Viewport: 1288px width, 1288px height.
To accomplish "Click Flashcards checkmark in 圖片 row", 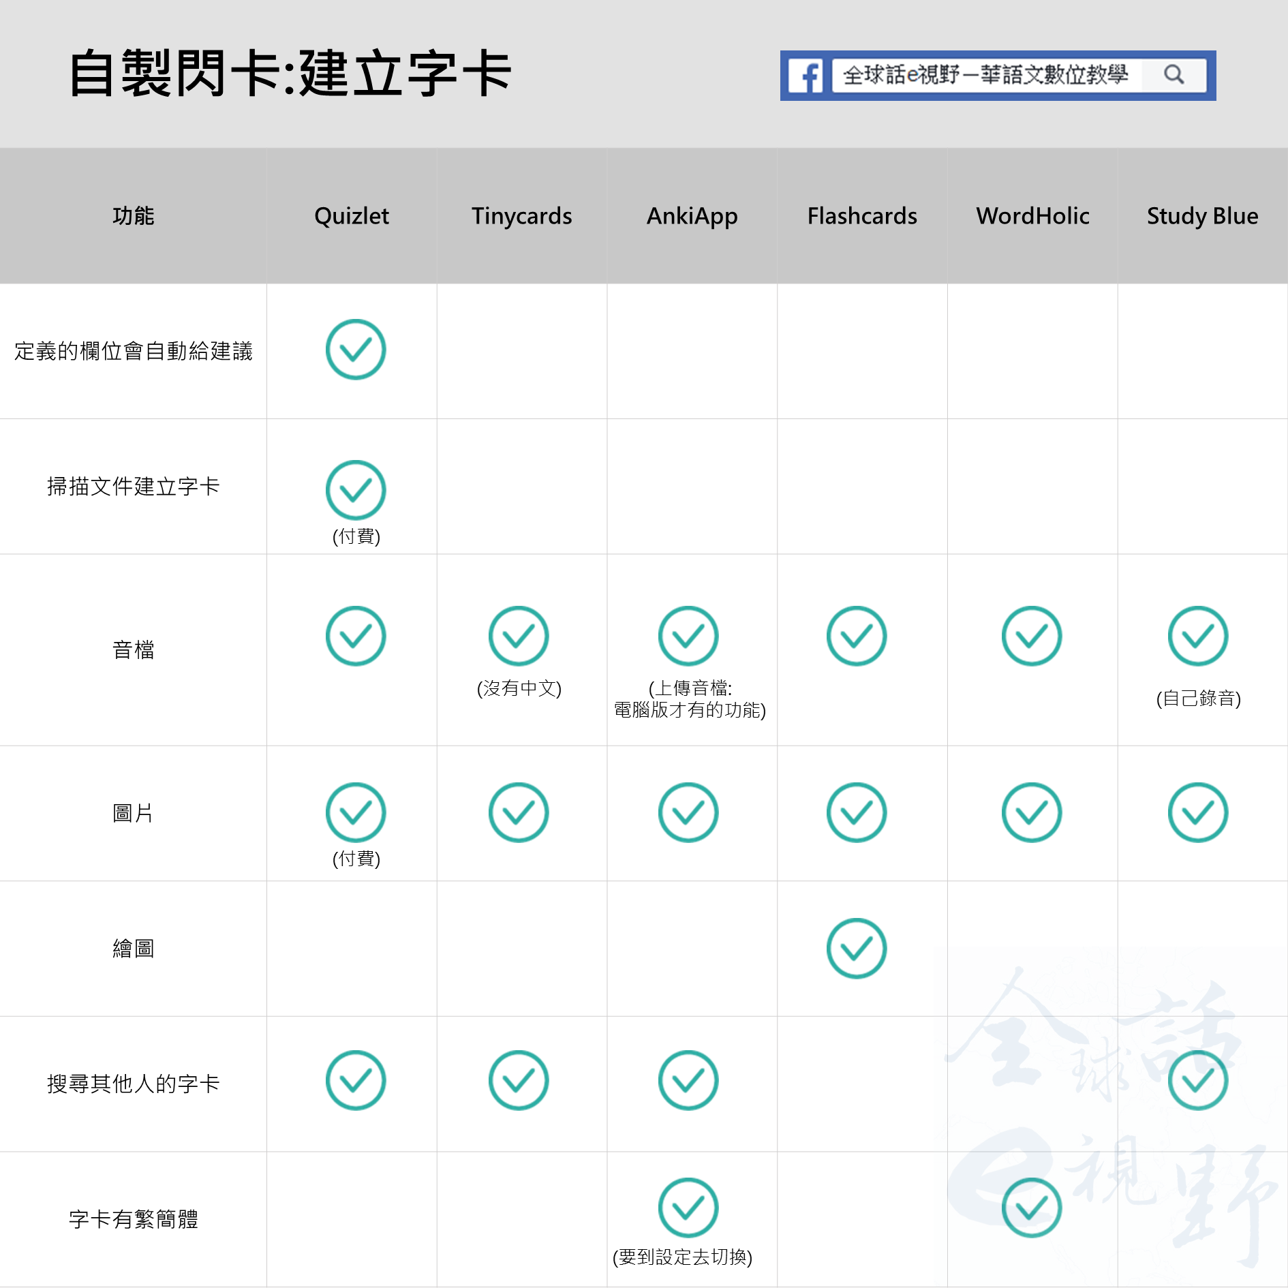I will pos(857,812).
